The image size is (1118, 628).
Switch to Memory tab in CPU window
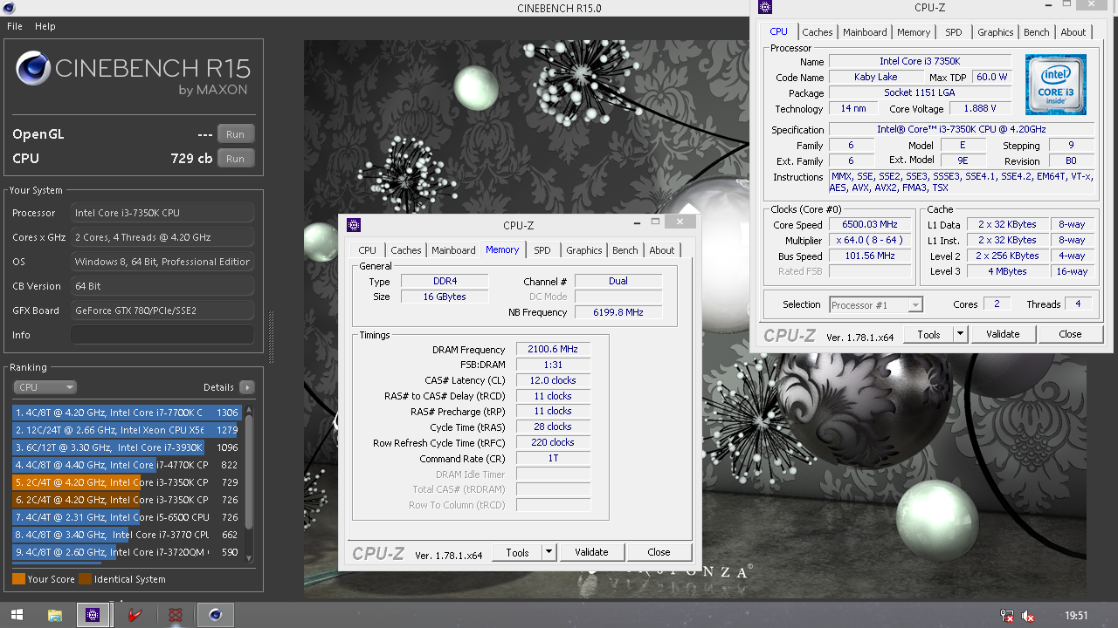coord(914,32)
